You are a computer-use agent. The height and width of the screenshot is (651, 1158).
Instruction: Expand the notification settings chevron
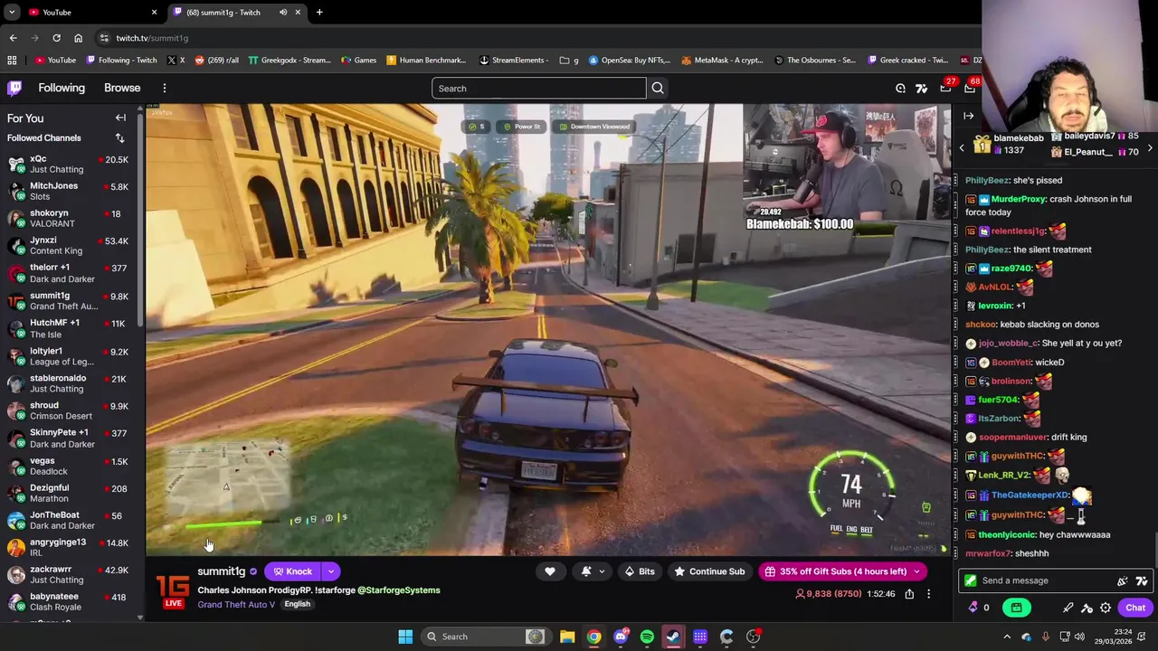[x=602, y=571]
